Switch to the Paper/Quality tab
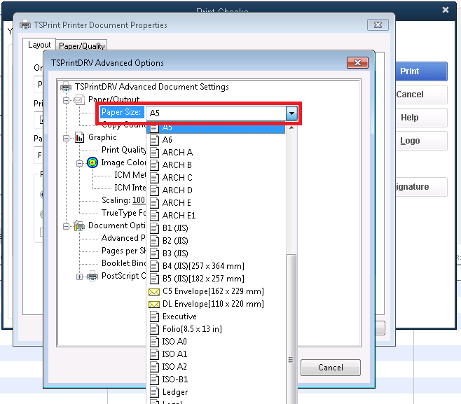The height and width of the screenshot is (404, 461). tap(82, 46)
